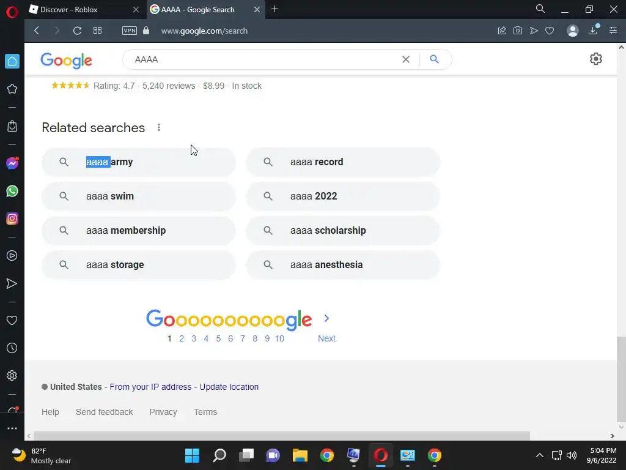626x470 pixels.
Task: Click the vertical scrollbar thumb
Action: 621,379
